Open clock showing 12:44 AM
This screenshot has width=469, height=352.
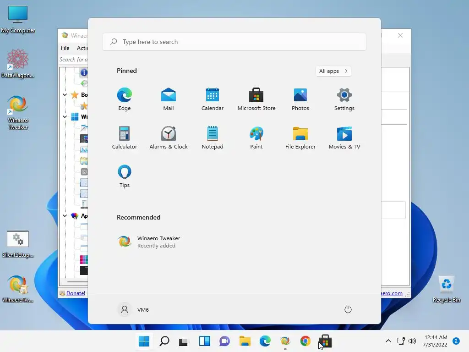[x=435, y=341]
